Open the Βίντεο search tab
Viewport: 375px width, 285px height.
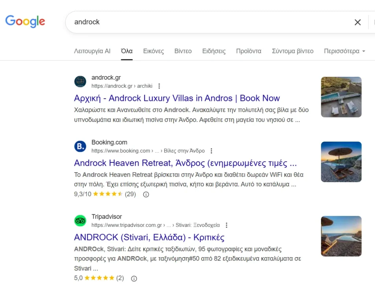(x=183, y=51)
